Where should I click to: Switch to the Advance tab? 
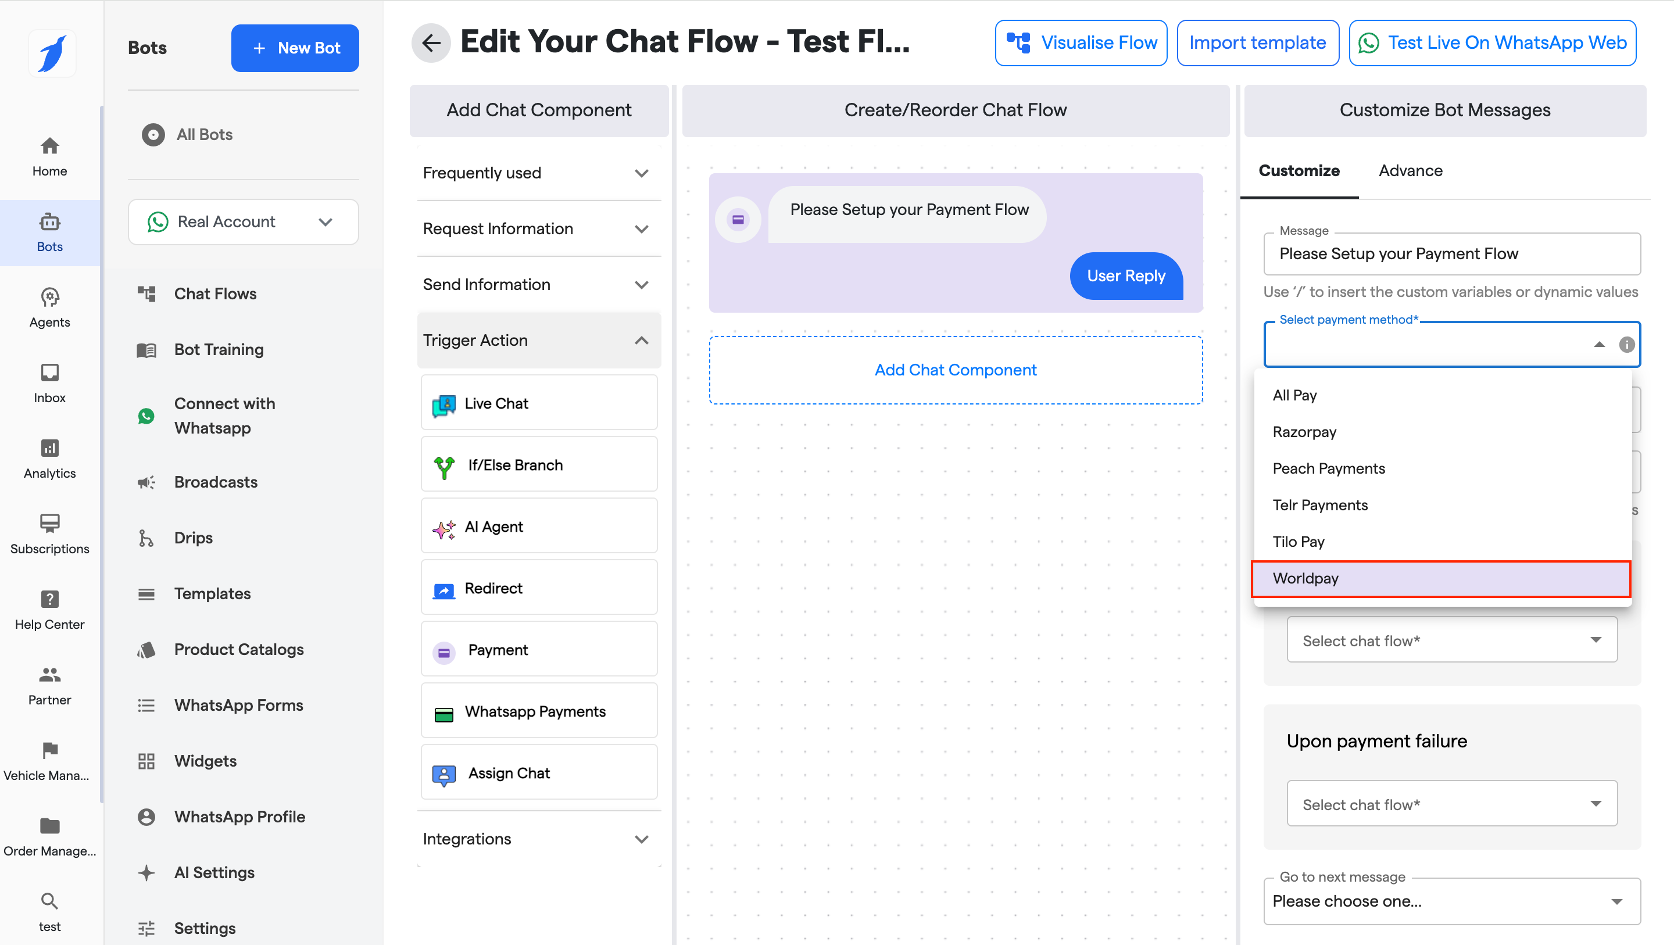click(x=1410, y=170)
